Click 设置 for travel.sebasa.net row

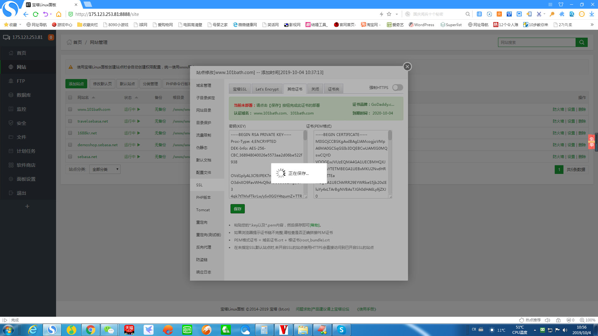pyautogui.click(x=571, y=121)
